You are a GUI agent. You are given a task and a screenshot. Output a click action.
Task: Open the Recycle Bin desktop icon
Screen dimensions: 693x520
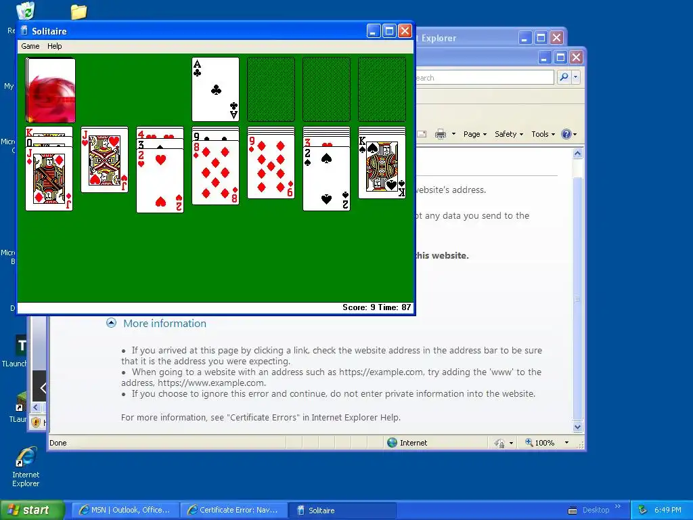[x=25, y=11]
